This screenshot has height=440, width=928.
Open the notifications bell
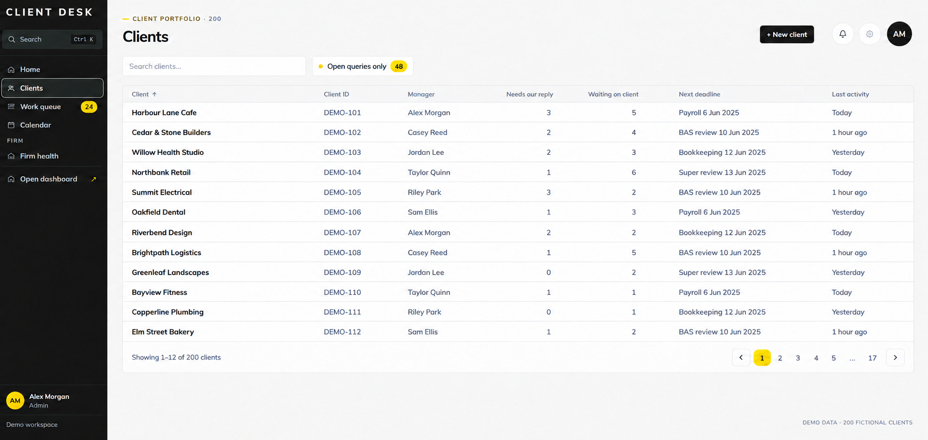point(842,34)
